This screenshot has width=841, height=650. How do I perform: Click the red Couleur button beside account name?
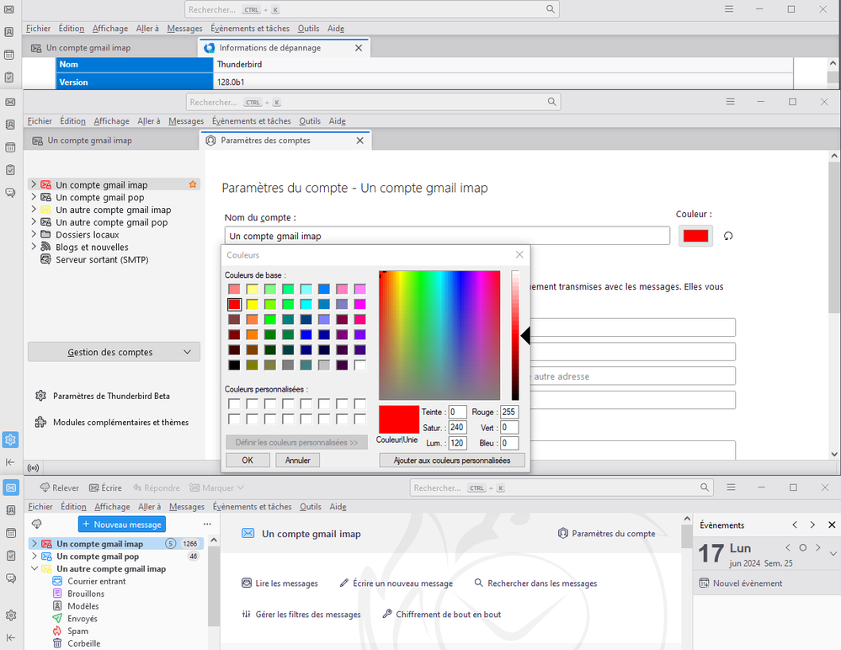(x=695, y=236)
